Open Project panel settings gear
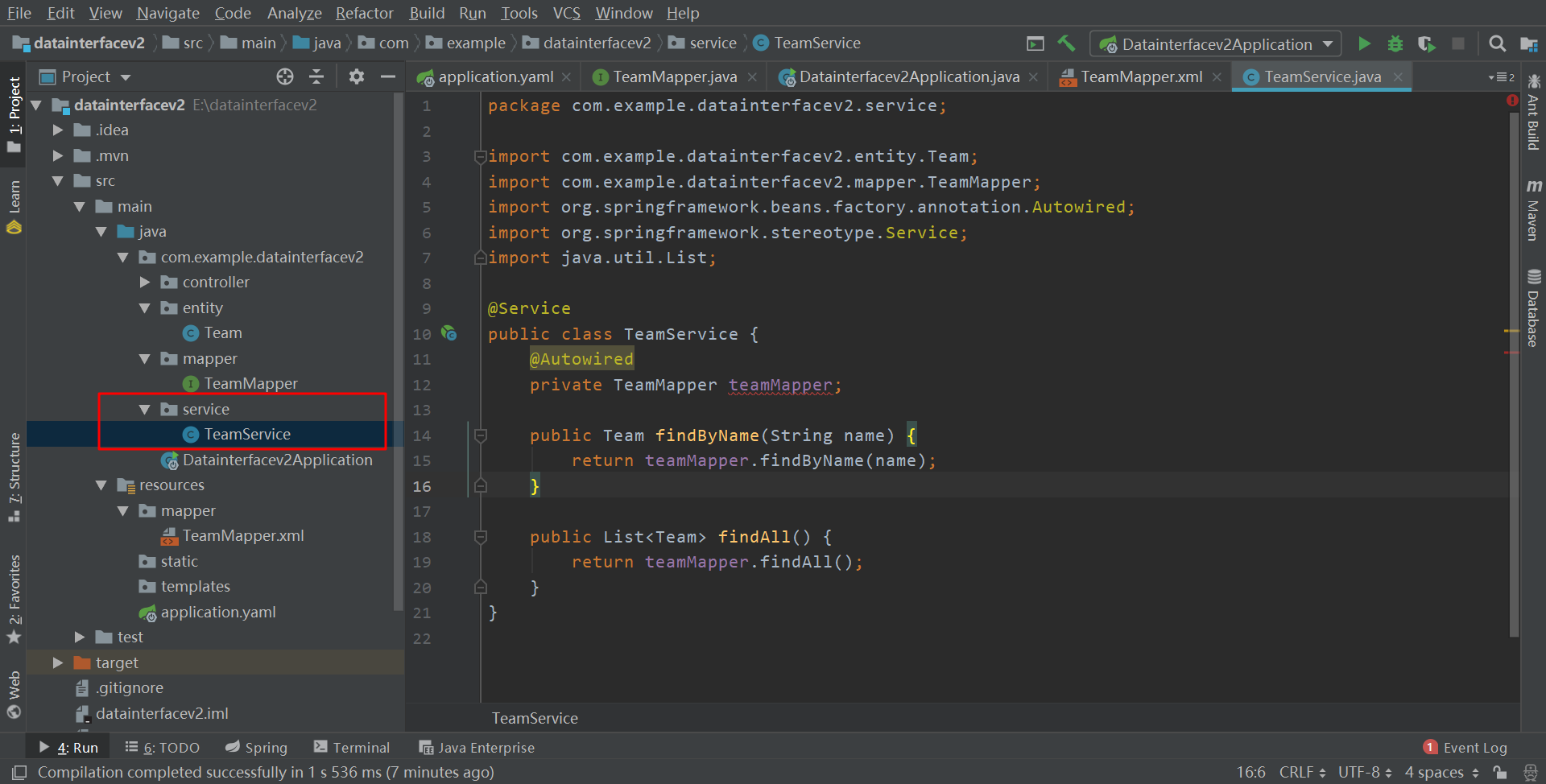This screenshot has height=784, width=1546. point(357,76)
